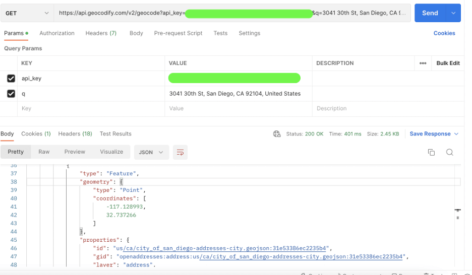This screenshot has width=472, height=275.
Task: Open the Cookies link
Action: pos(444,33)
